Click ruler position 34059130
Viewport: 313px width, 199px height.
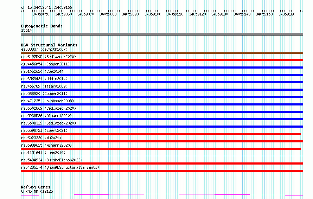pos(219,14)
